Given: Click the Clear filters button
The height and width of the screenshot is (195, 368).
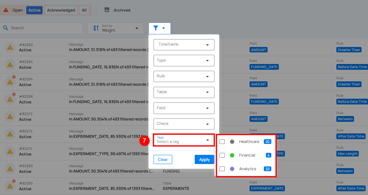Looking at the screenshot, I should coord(163,160).
